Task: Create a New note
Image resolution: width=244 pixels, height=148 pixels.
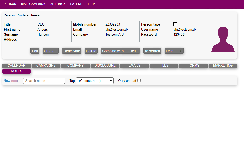Action: coord(11,81)
